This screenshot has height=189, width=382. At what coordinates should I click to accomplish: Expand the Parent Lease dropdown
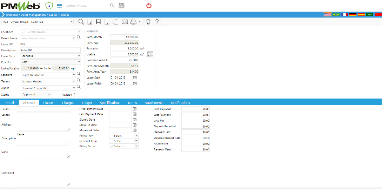(x=74, y=38)
